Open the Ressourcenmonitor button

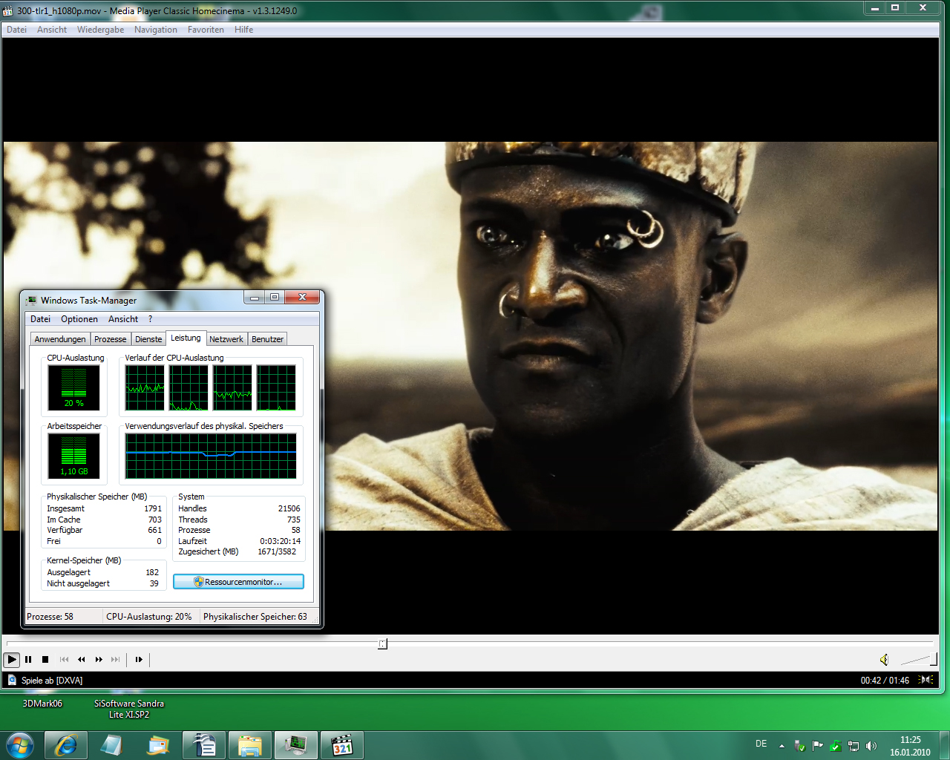click(x=238, y=582)
